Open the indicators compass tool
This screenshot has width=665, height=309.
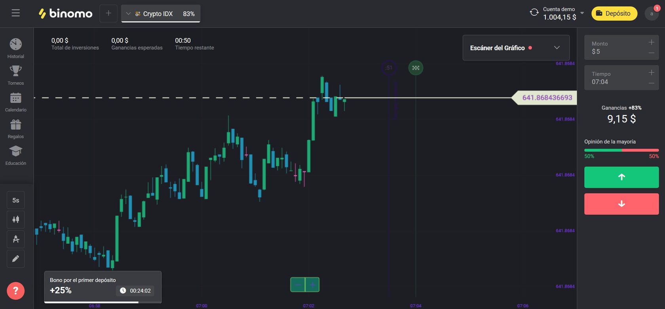coord(16,239)
